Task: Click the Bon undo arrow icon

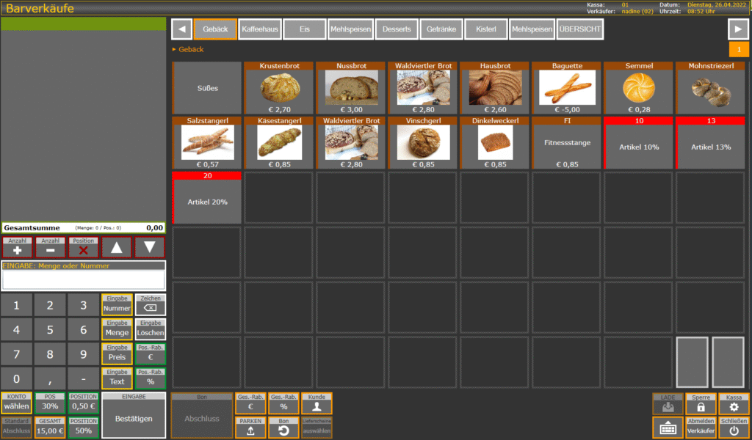Action: [x=283, y=428]
